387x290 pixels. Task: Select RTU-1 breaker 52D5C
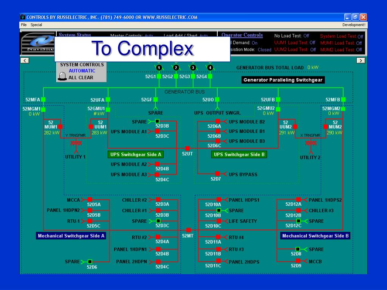tap(90, 221)
